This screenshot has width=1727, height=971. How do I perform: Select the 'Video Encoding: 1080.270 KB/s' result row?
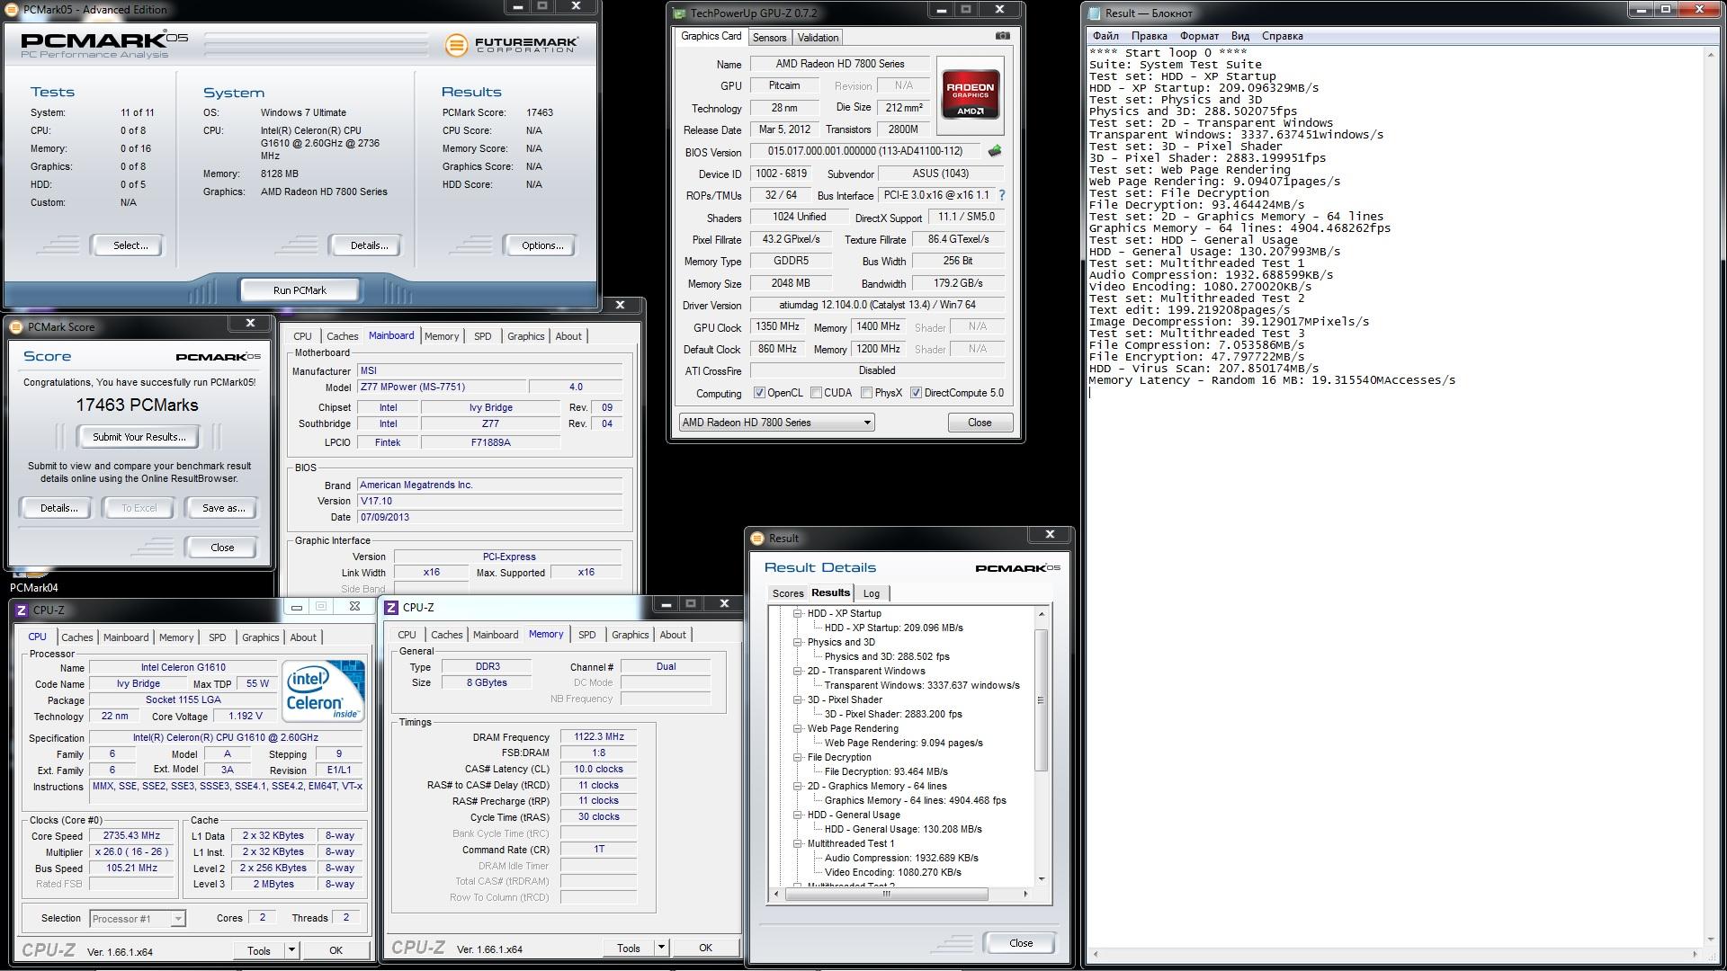coord(892,872)
